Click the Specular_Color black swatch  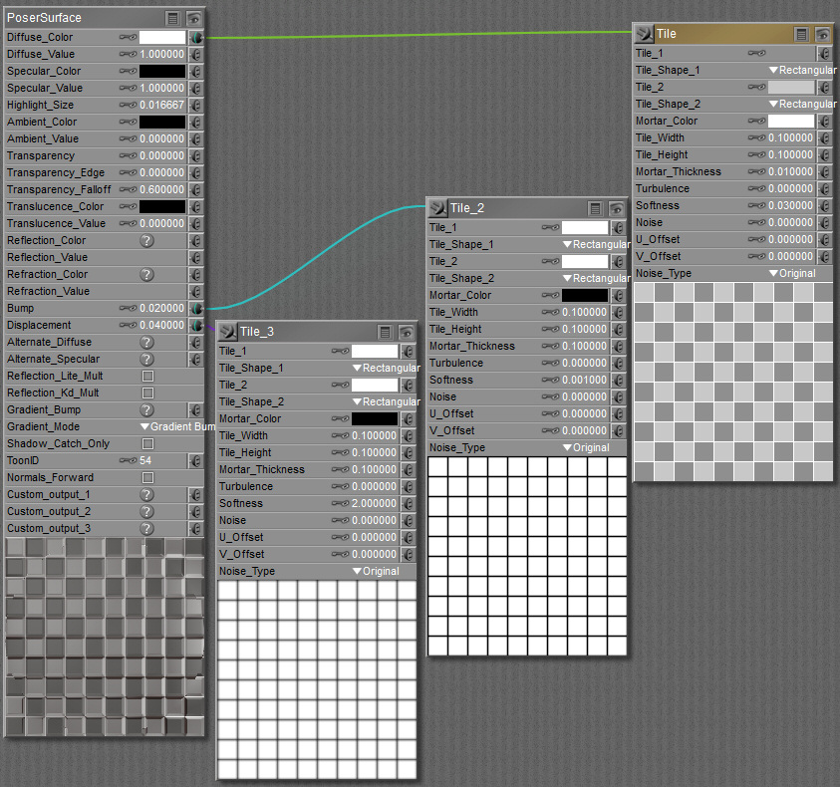coord(161,72)
